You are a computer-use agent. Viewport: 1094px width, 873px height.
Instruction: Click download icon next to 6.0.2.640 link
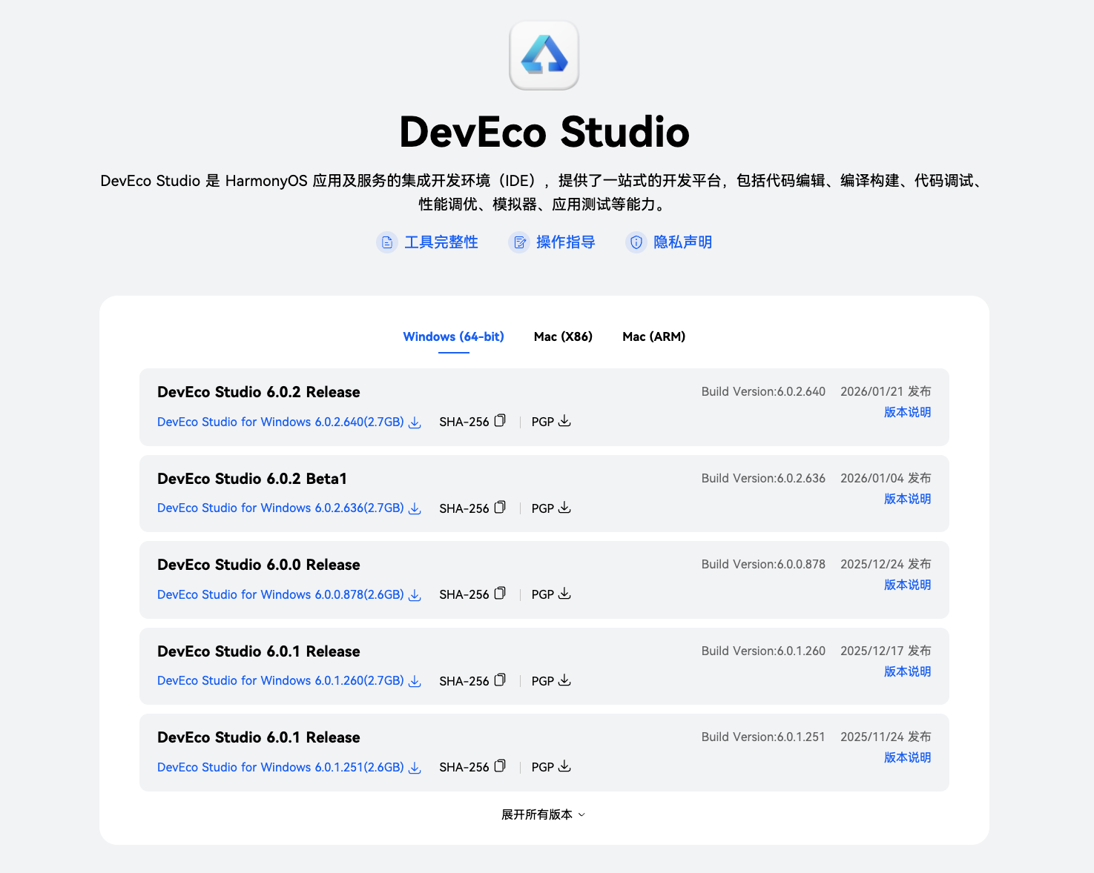pyautogui.click(x=415, y=422)
